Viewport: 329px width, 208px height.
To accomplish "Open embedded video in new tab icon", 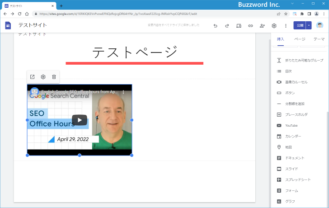I will 33,77.
